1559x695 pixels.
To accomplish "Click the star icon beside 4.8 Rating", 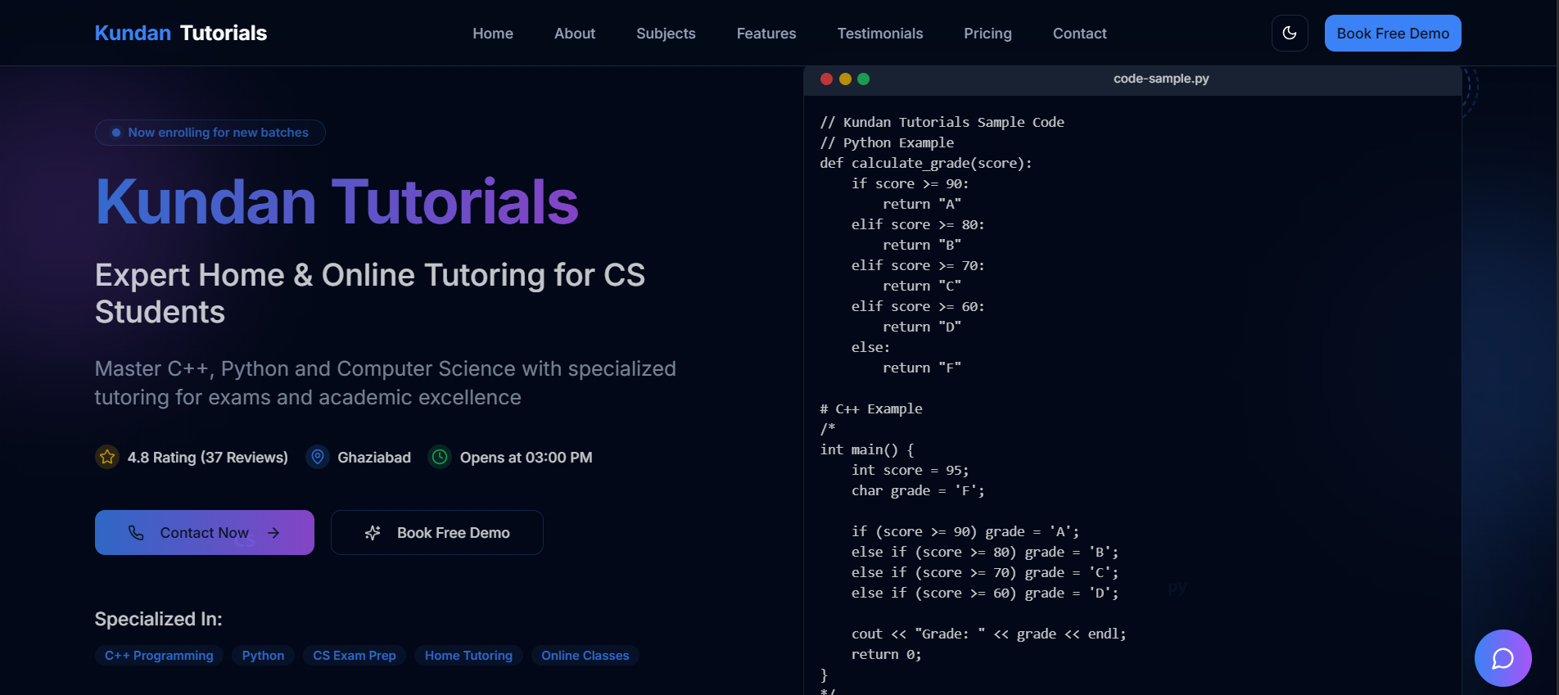I will click(107, 457).
